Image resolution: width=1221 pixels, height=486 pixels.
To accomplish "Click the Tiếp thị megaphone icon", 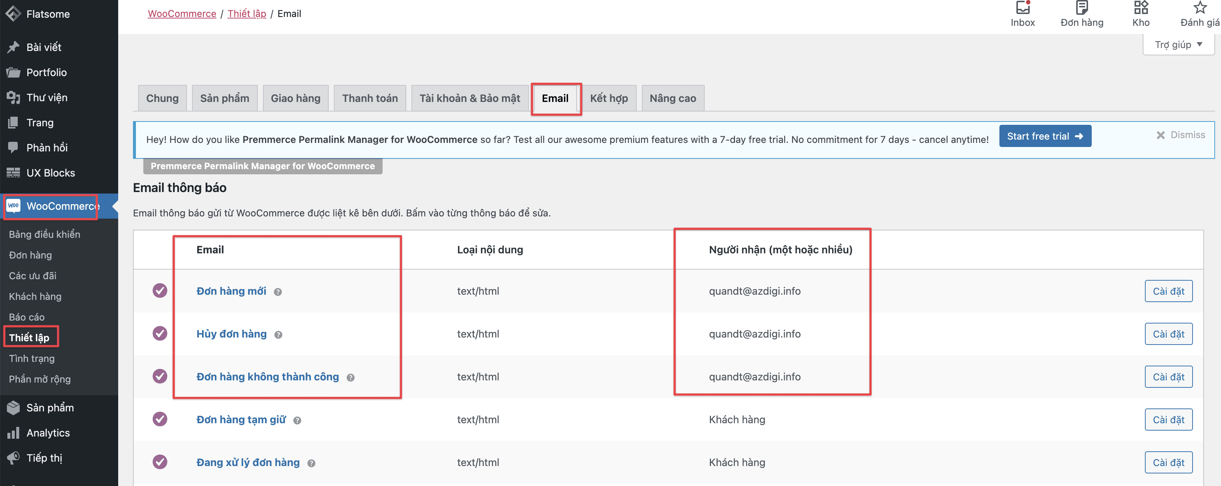I will tap(13, 458).
